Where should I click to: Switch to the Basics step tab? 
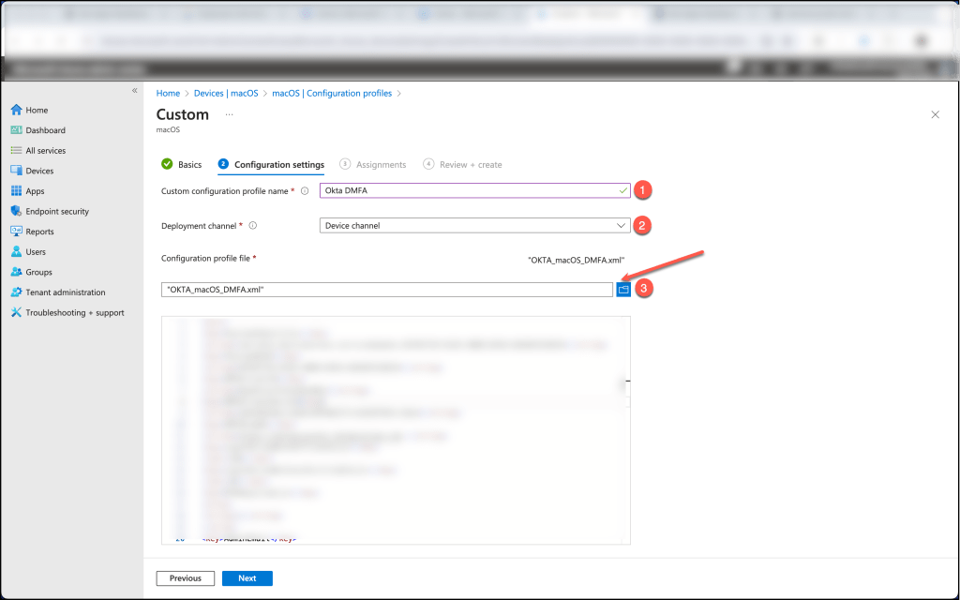click(x=181, y=164)
